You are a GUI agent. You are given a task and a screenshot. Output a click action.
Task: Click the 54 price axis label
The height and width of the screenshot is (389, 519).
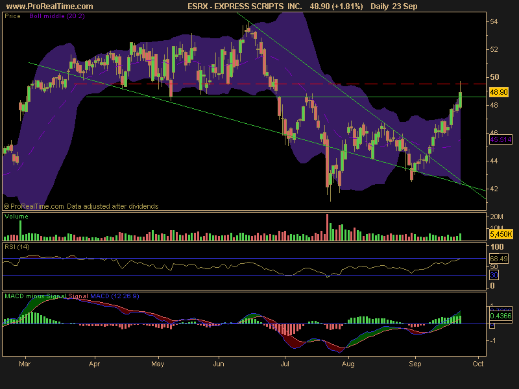point(494,21)
